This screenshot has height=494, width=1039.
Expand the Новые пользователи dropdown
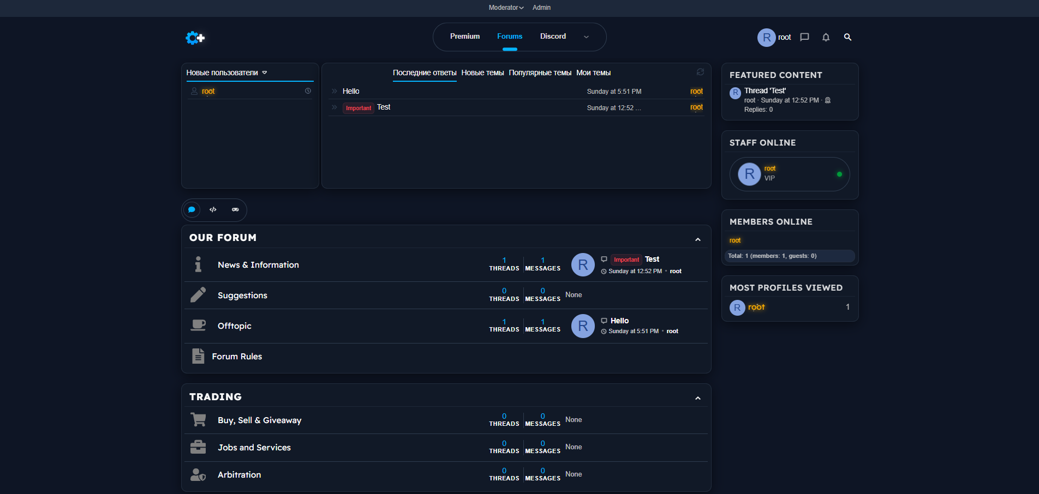click(x=265, y=73)
